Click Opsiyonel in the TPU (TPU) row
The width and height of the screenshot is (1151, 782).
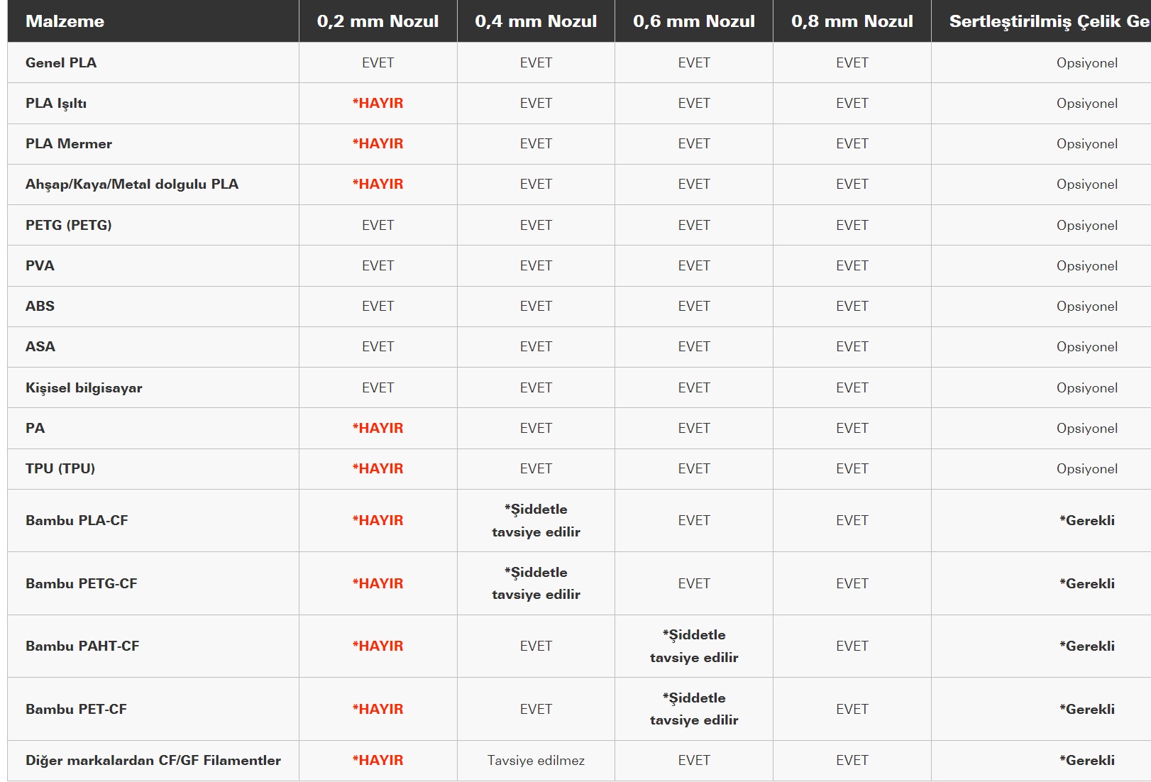[x=1087, y=468]
